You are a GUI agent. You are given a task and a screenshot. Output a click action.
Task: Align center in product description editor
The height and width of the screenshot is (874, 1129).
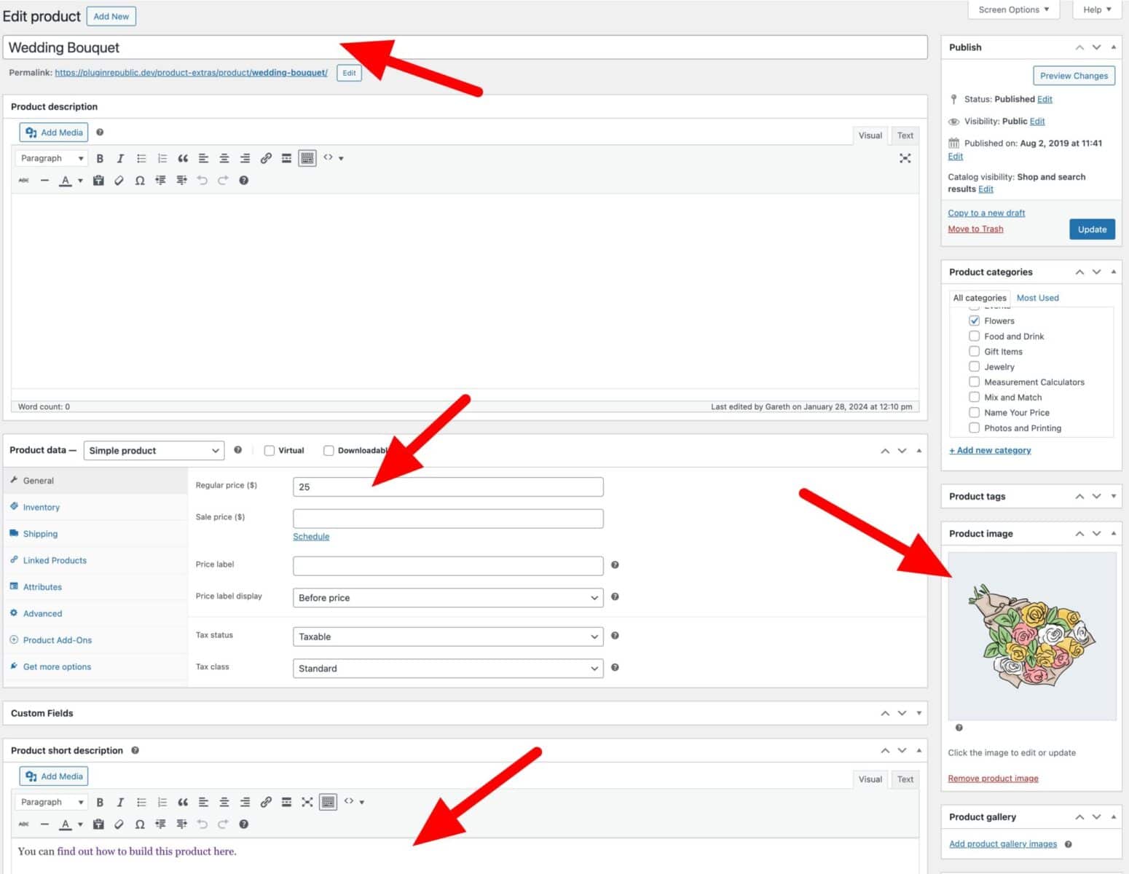tap(224, 158)
